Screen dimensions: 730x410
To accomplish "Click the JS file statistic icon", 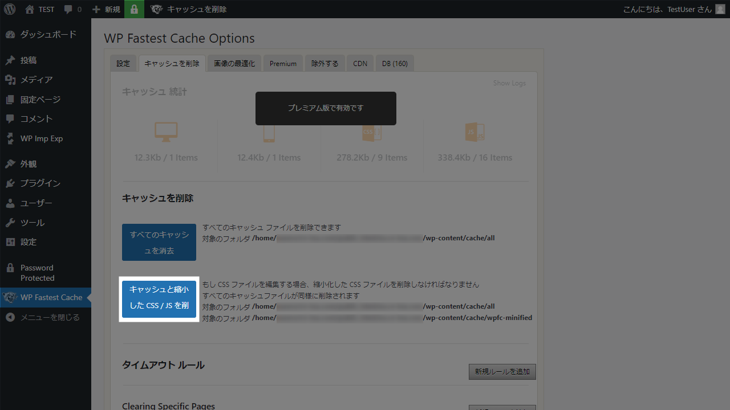I will click(x=475, y=133).
